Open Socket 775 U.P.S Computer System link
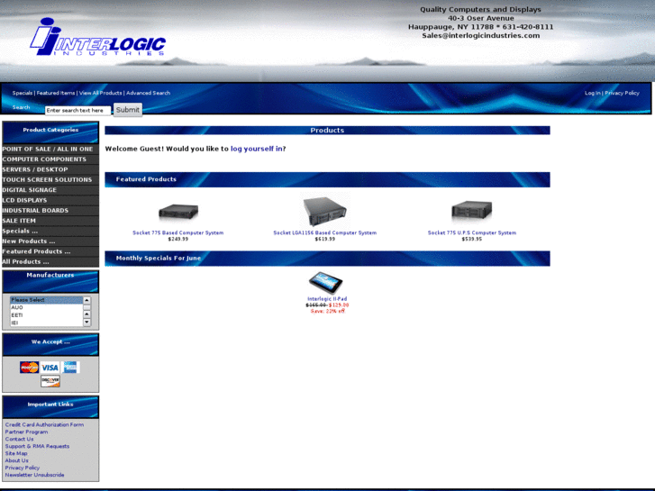This screenshot has height=491, width=655. (472, 232)
